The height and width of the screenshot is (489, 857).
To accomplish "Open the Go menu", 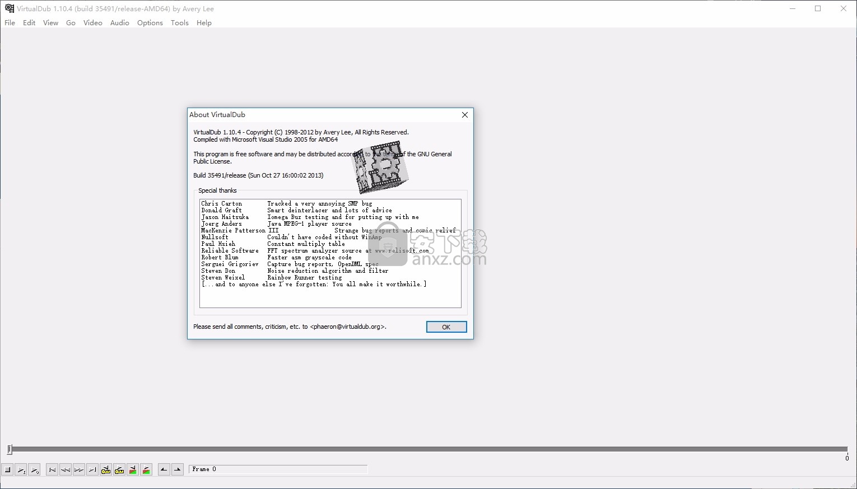I will click(71, 23).
